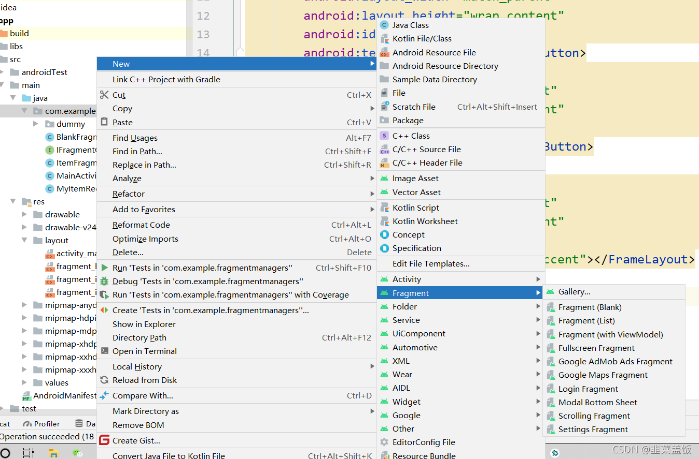
Task: Click the Create Gist icon
Action: coord(104,440)
